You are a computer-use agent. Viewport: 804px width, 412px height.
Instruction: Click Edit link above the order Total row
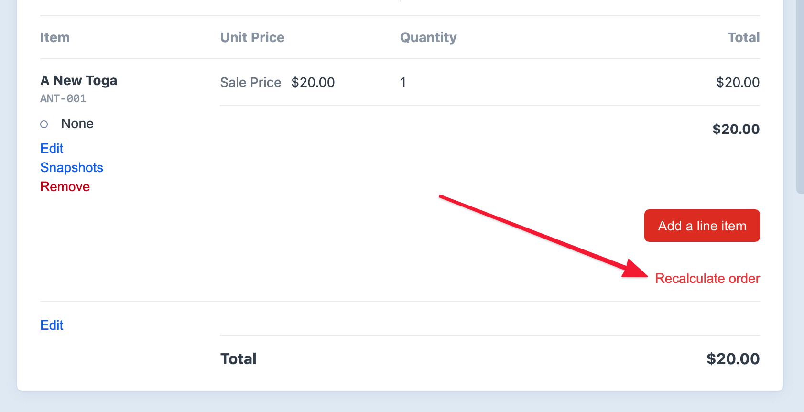52,325
